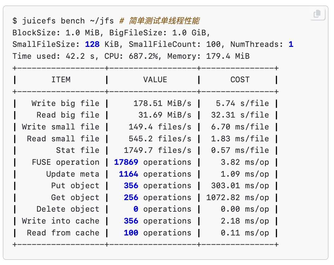Click the 'FUSE operation' row label
Image resolution: width=334 pixels, height=265 pixels.
click(x=66, y=162)
